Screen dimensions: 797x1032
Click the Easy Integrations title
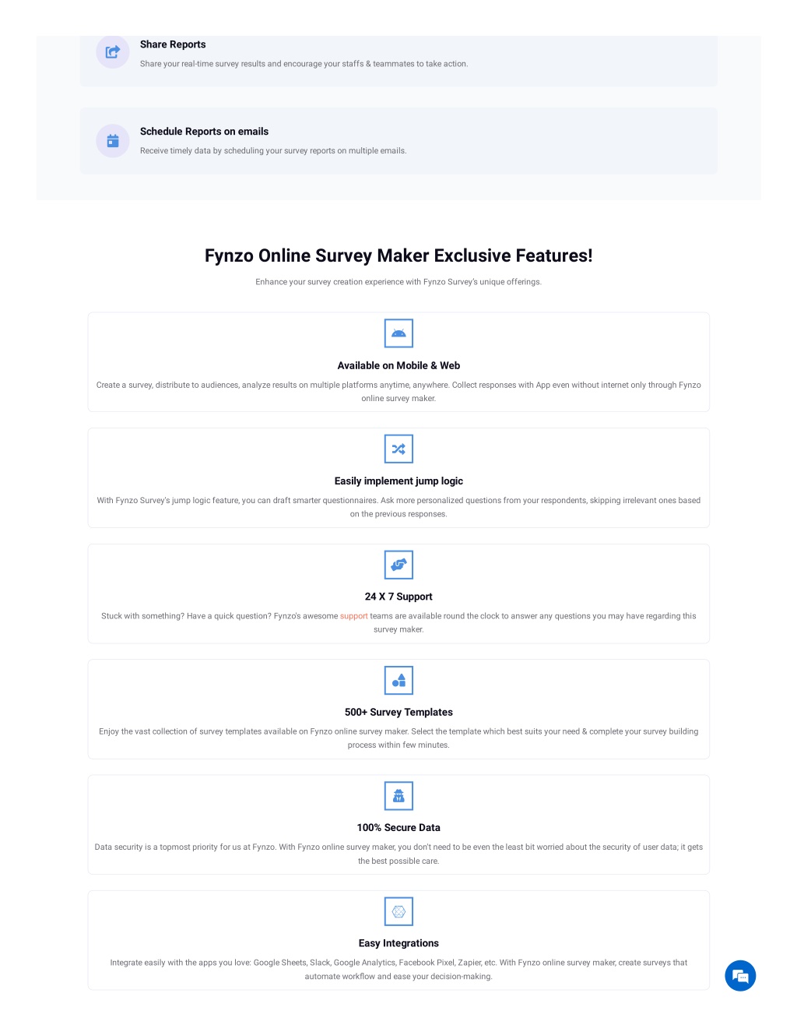point(398,943)
